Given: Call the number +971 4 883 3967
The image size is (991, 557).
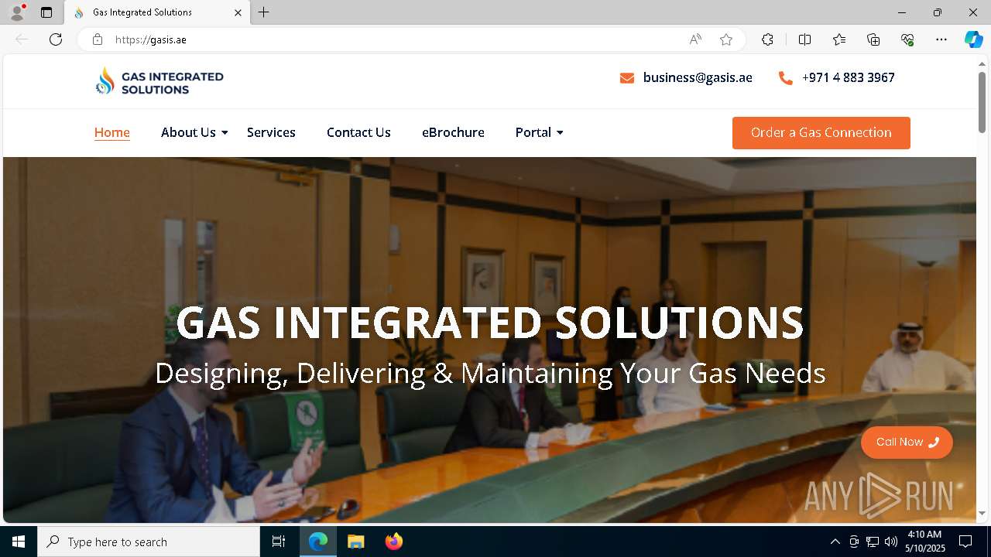Looking at the screenshot, I should tap(849, 77).
